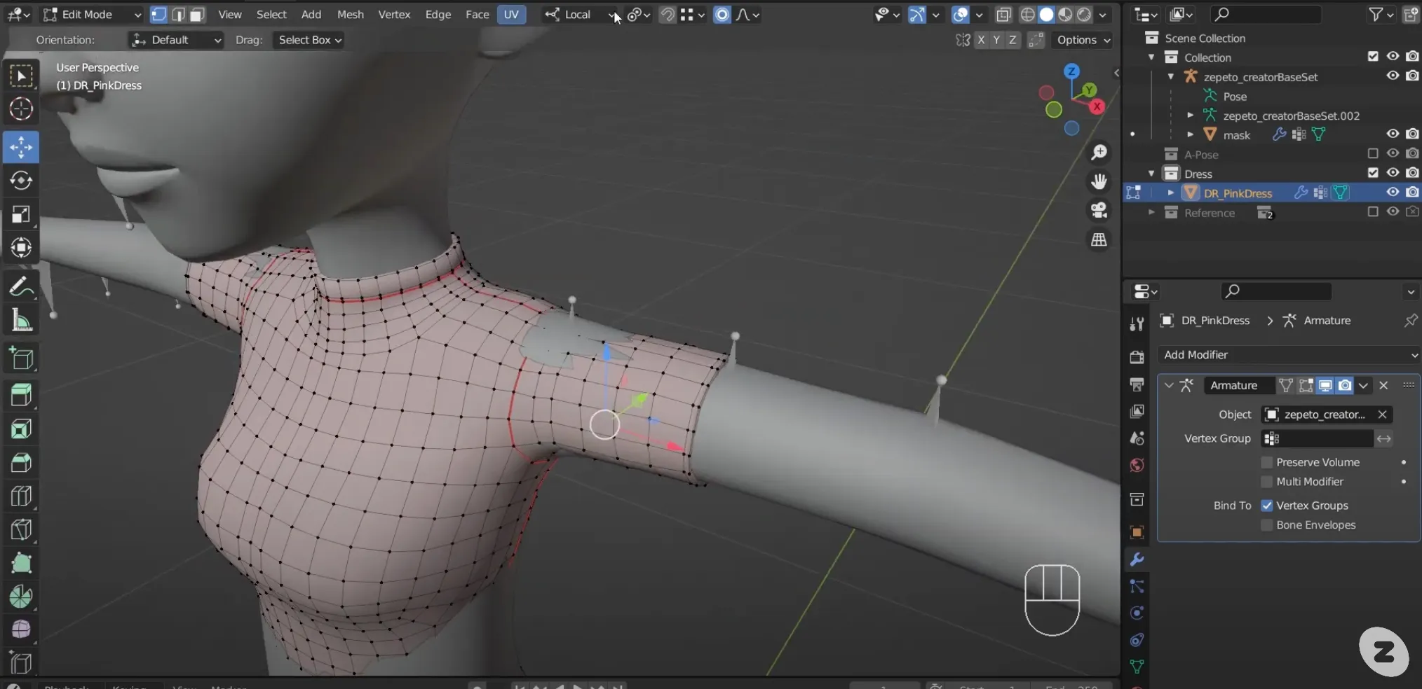
Task: Open the Mesh menu
Action: click(350, 14)
